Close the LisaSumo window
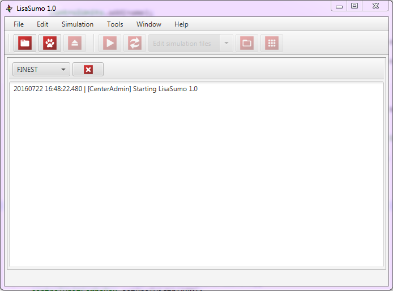This screenshot has height=291, width=393. tap(375, 6)
